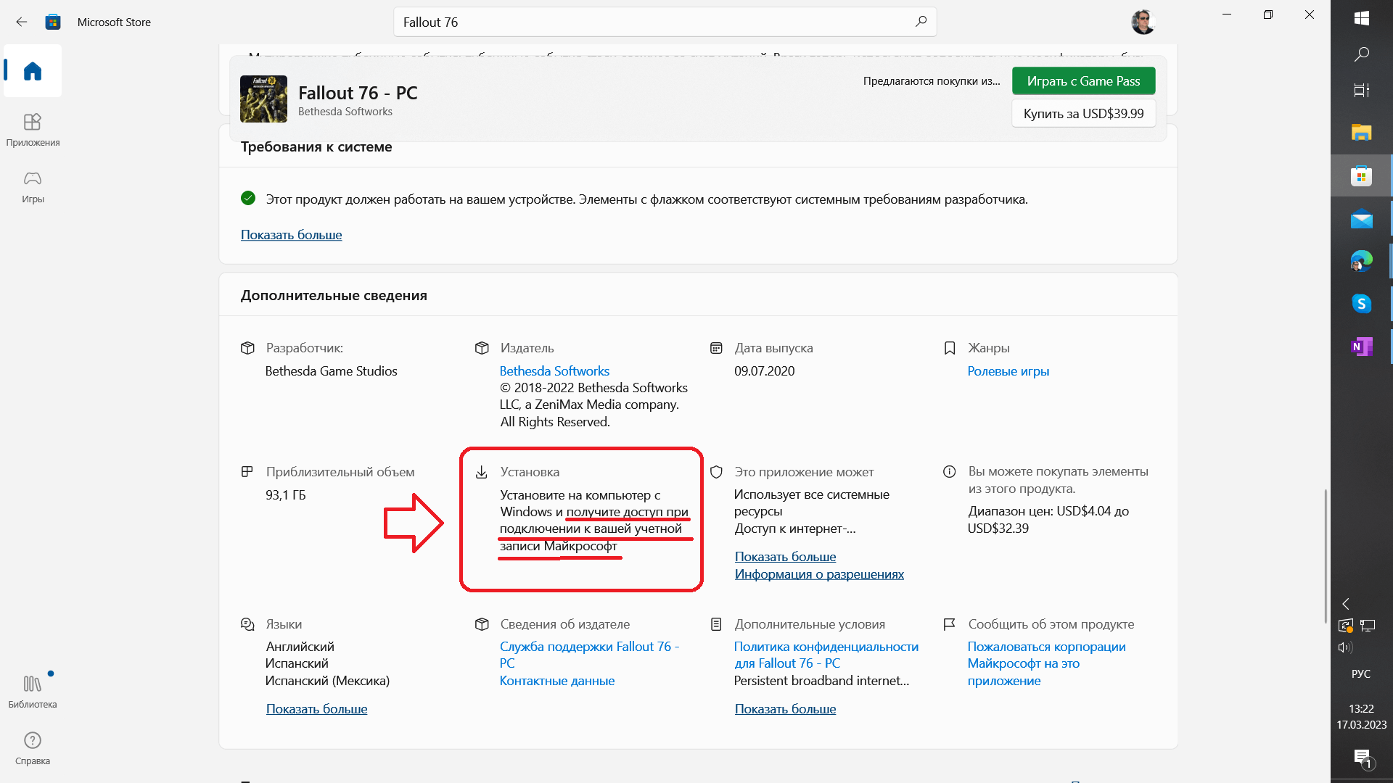Screen dimensions: 1393x783
Task: Open Контактные данные link
Action: click(557, 680)
